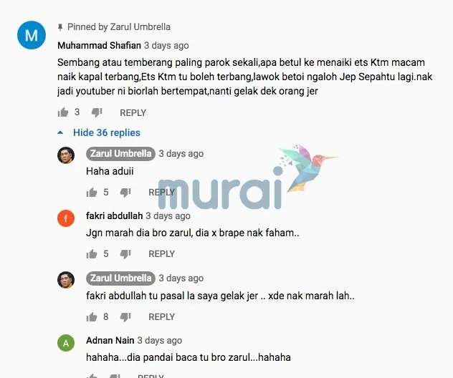Reply to fakri abdullah's comment
Screen dimensions: 453x378
(x=161, y=254)
